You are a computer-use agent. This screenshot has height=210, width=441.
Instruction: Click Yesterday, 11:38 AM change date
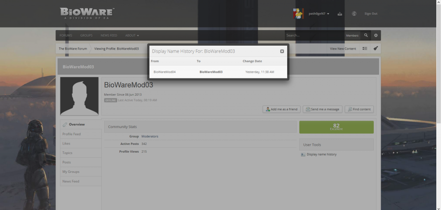pos(260,72)
